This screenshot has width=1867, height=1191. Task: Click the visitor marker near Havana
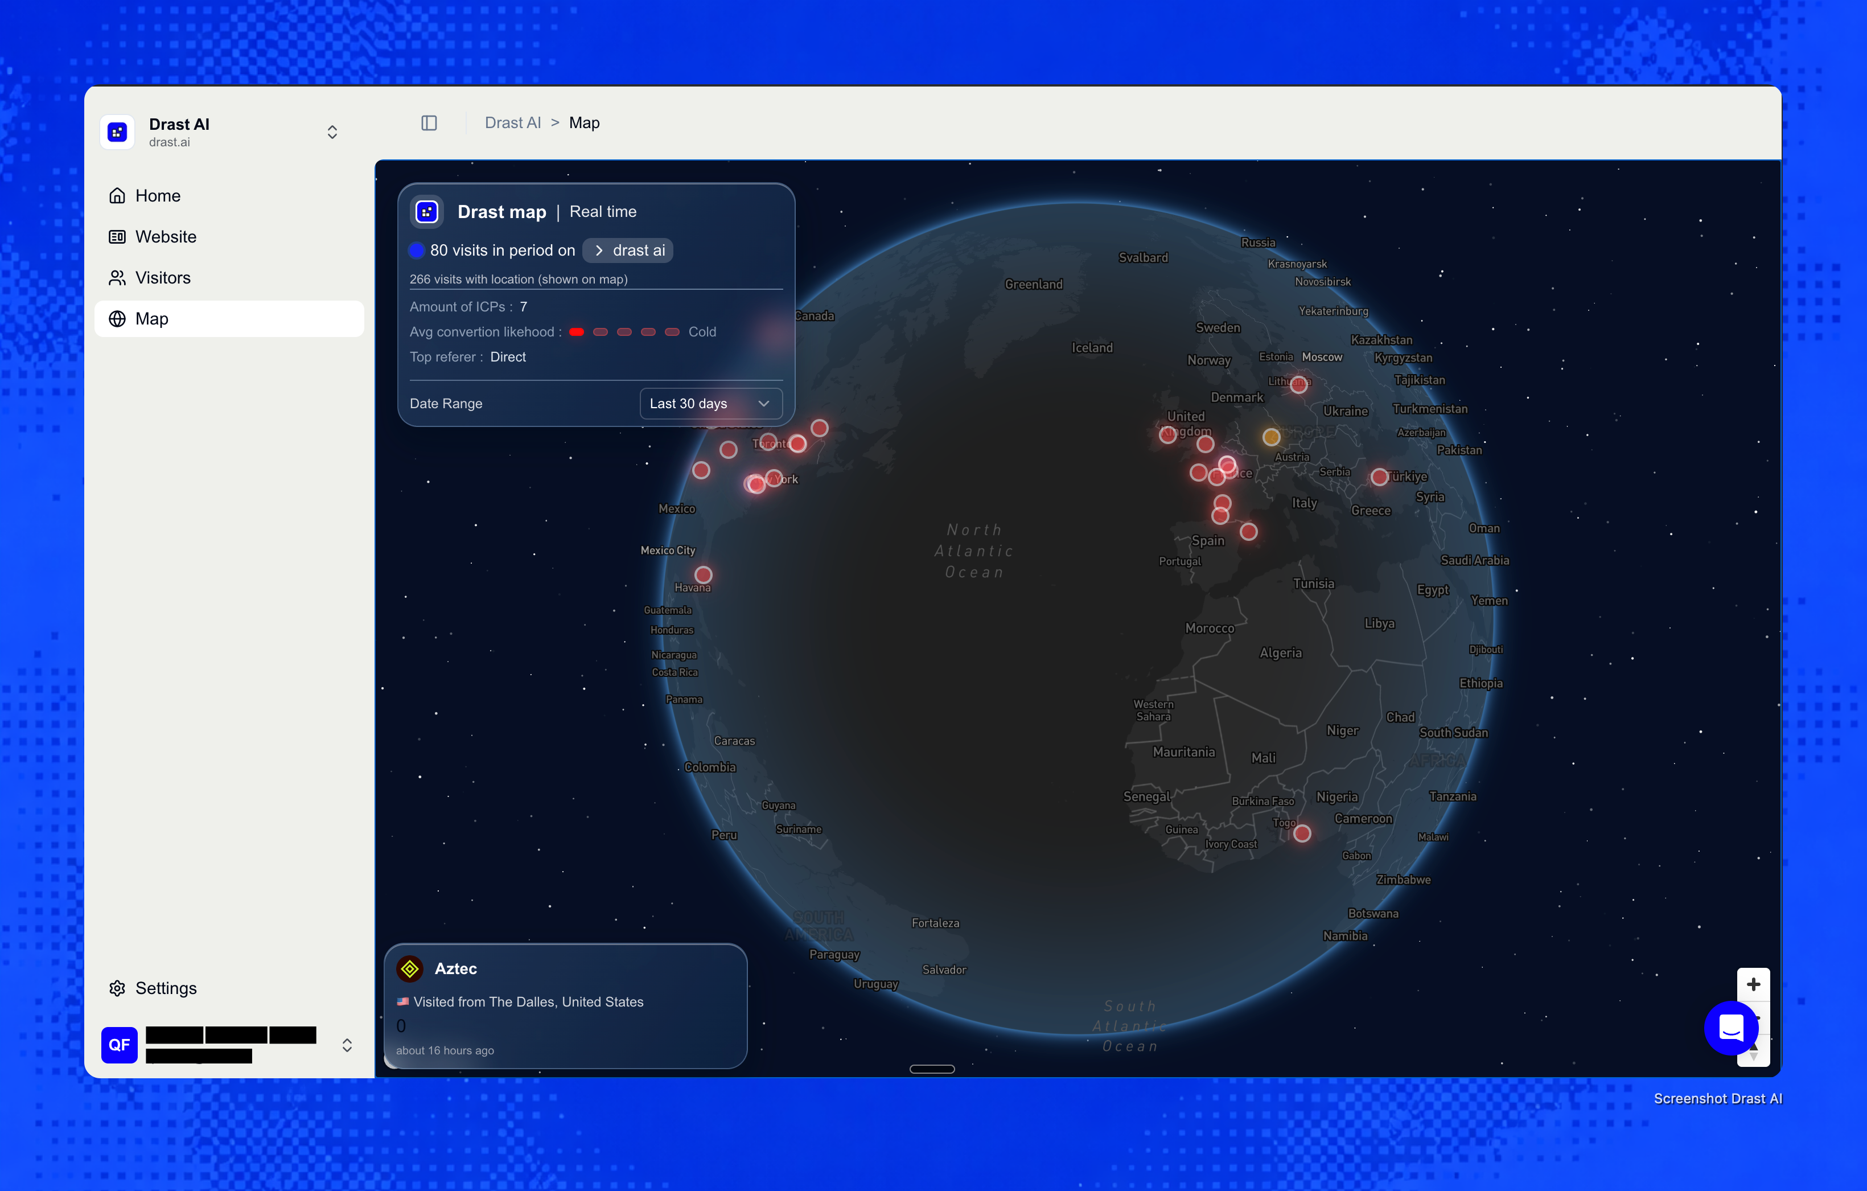click(x=703, y=574)
